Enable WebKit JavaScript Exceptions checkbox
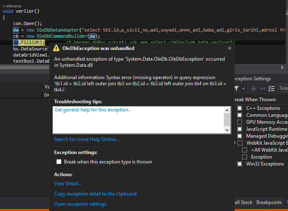The width and height of the screenshot is (288, 211). click(x=240, y=143)
